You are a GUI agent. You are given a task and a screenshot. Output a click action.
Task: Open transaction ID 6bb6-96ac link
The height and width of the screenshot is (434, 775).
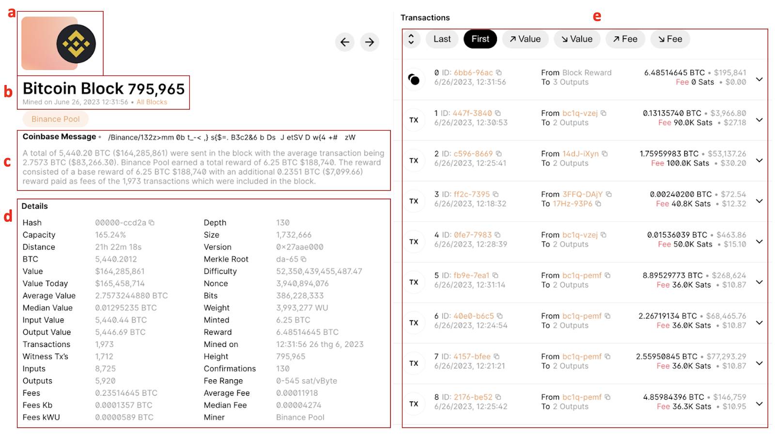(x=473, y=73)
